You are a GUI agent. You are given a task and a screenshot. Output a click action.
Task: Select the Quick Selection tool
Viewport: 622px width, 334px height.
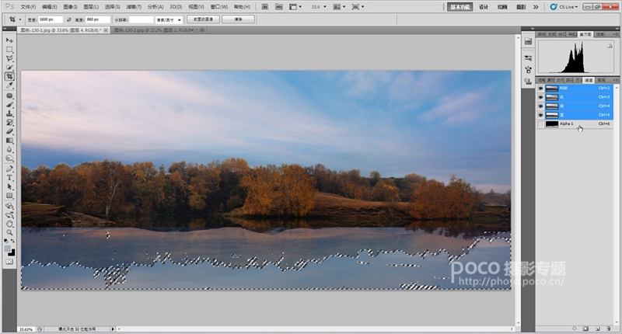pyautogui.click(x=9, y=67)
